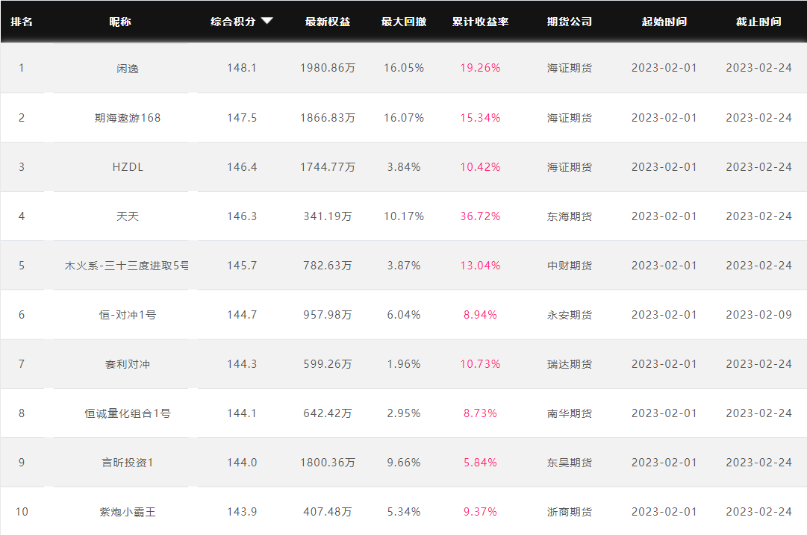This screenshot has width=807, height=535.
Task: Open the nickname 天天
Action: pos(127,216)
